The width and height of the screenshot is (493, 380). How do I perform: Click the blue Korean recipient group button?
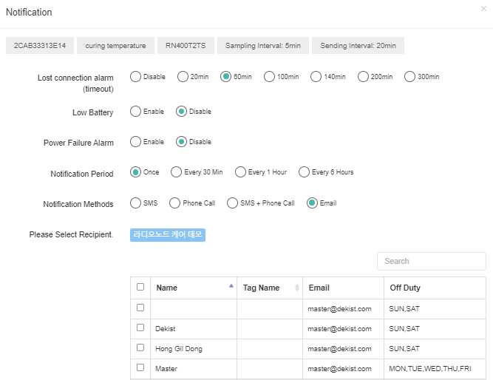click(168, 235)
